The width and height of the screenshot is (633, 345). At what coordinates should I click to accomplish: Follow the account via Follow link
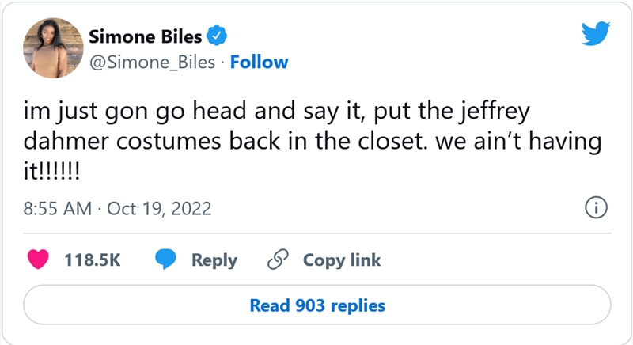260,63
